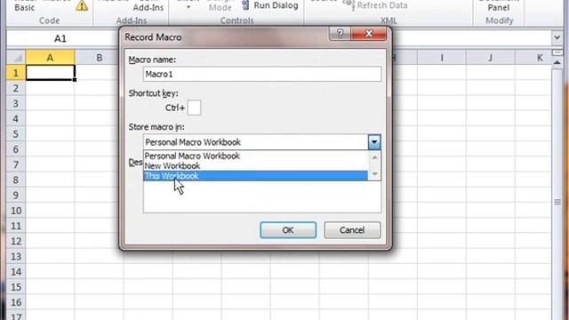Select column A header

[x=50, y=58]
